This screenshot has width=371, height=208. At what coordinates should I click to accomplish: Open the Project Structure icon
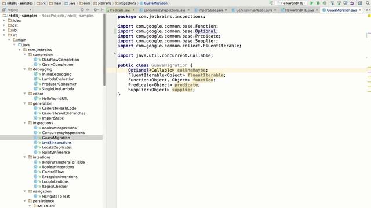[x=359, y=3]
